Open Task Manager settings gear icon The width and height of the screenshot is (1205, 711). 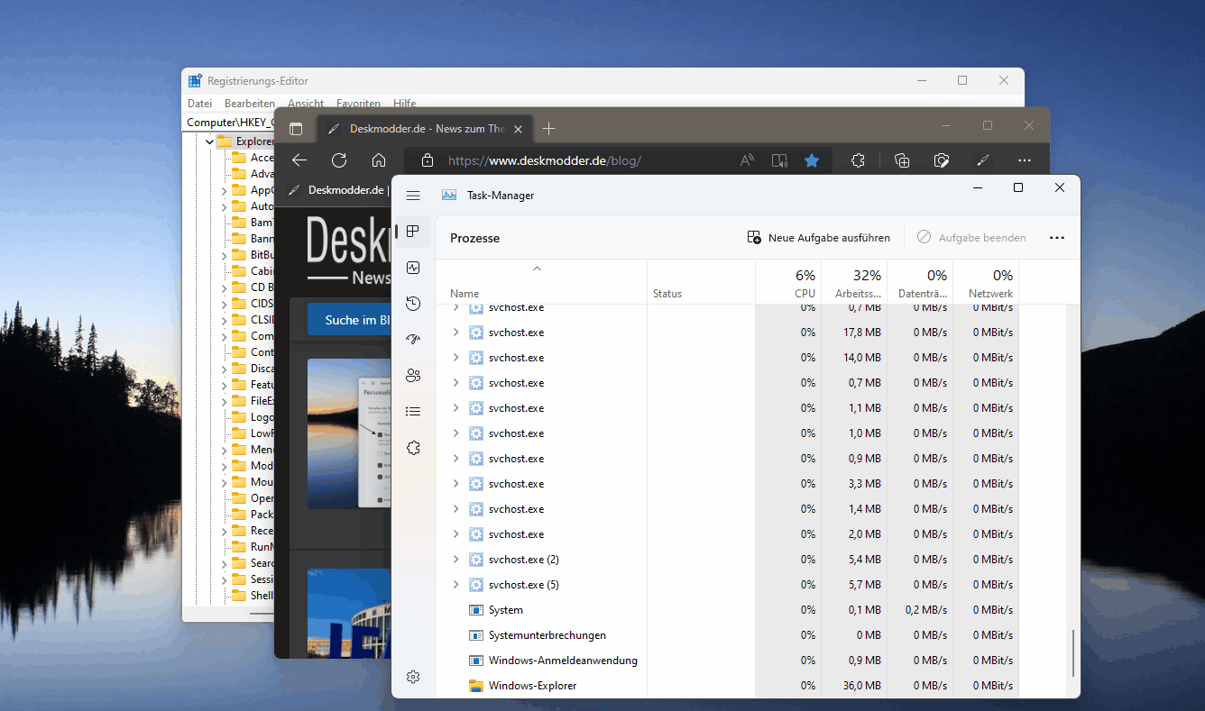point(413,677)
